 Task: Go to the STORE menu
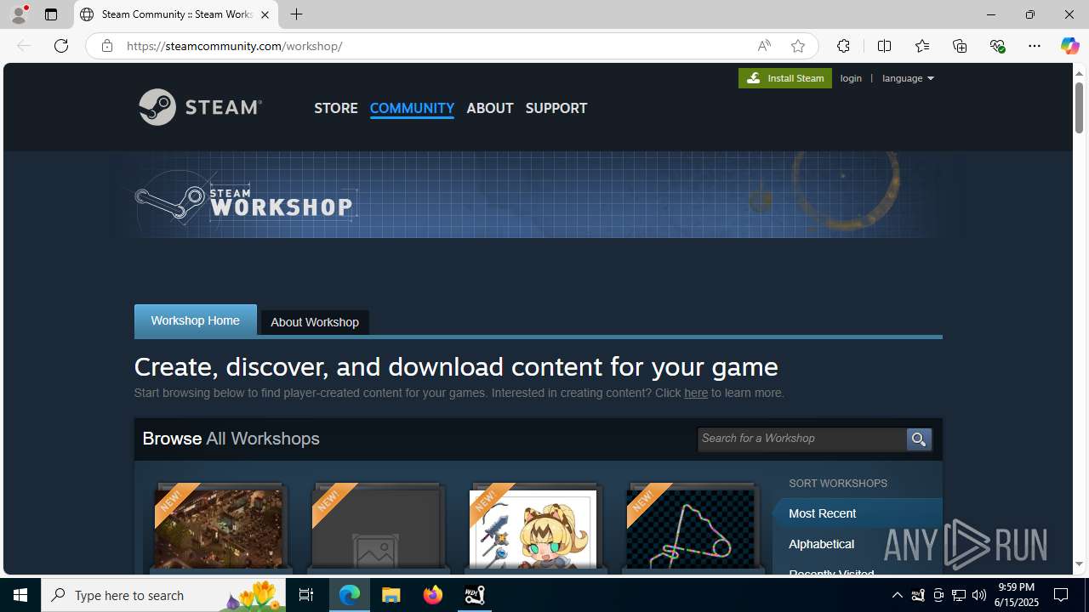pos(336,108)
